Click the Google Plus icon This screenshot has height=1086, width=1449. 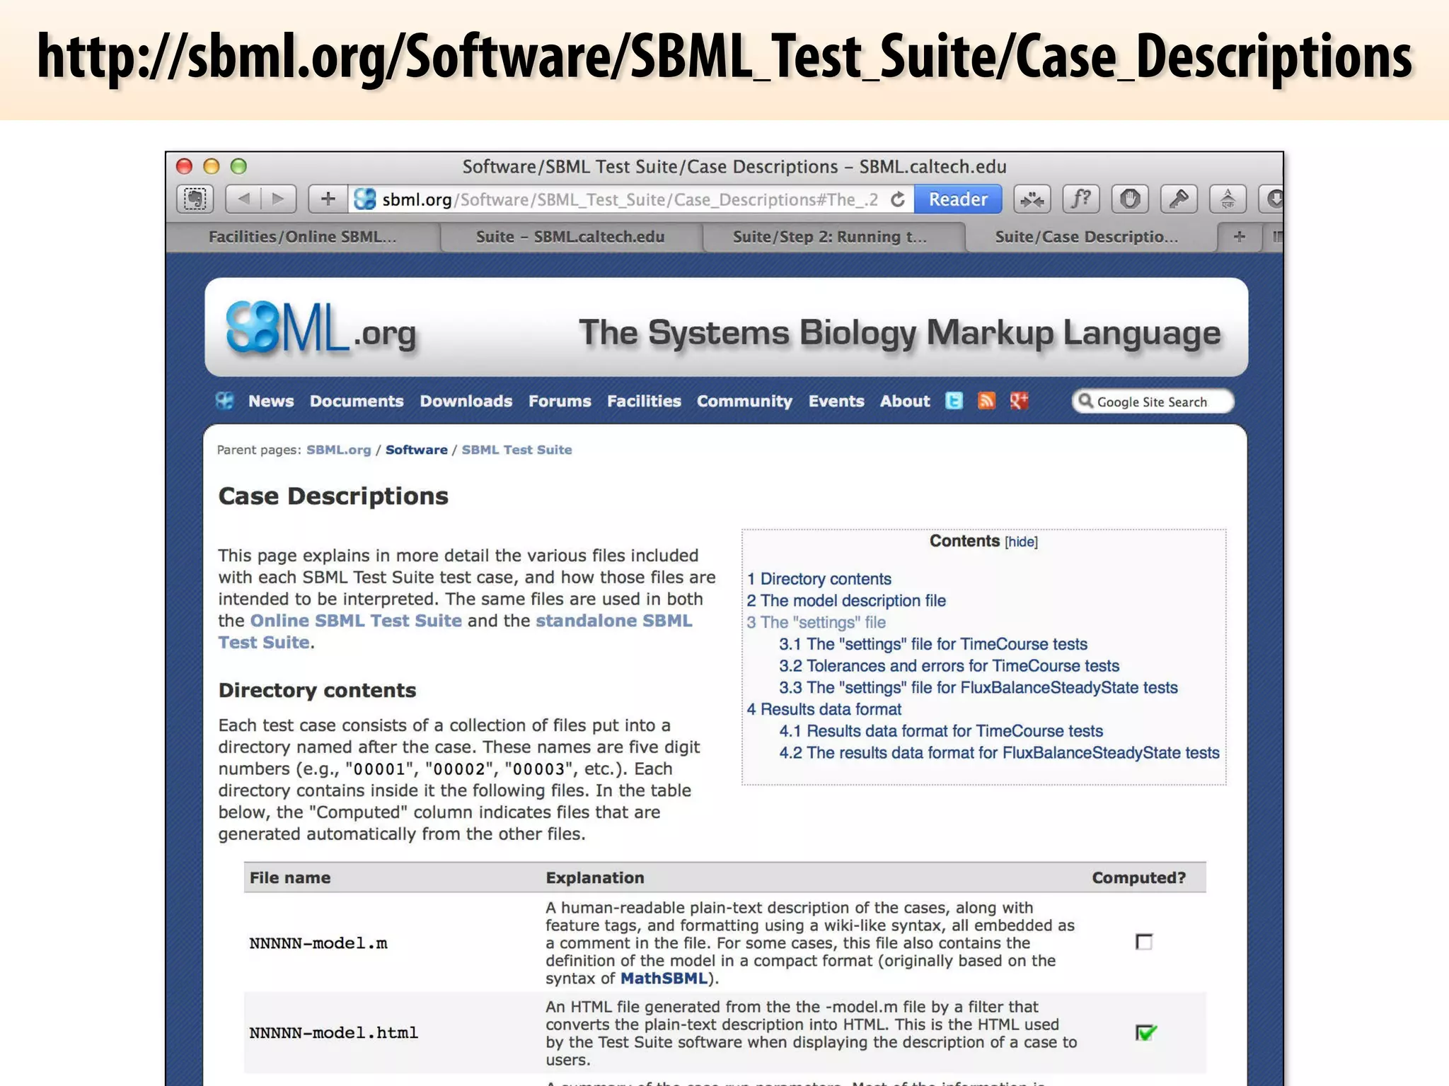click(1019, 401)
